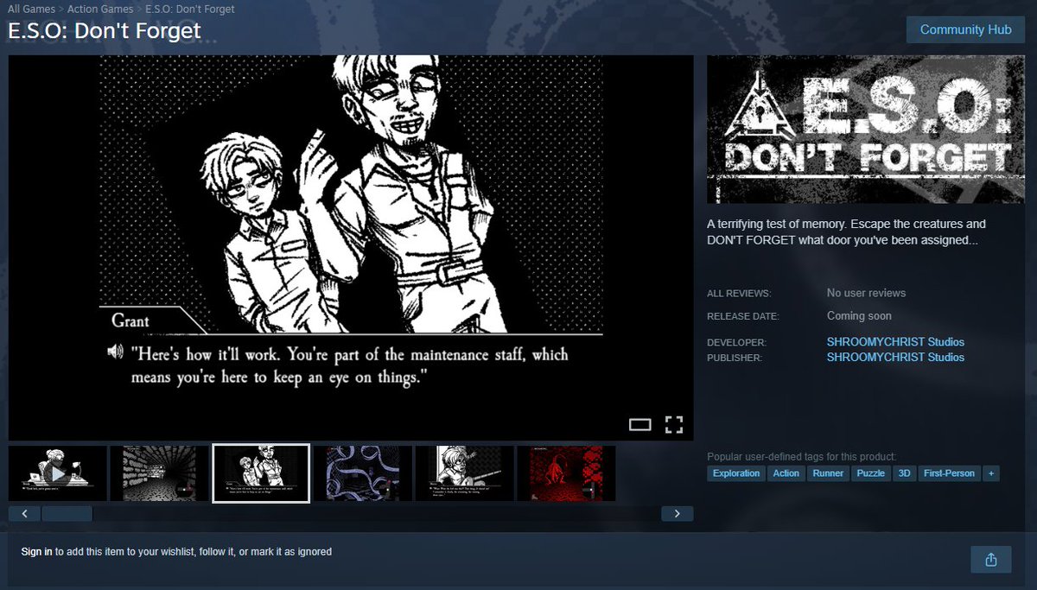Open Action Games breadcrumb link
This screenshot has height=590, width=1037.
[101, 9]
